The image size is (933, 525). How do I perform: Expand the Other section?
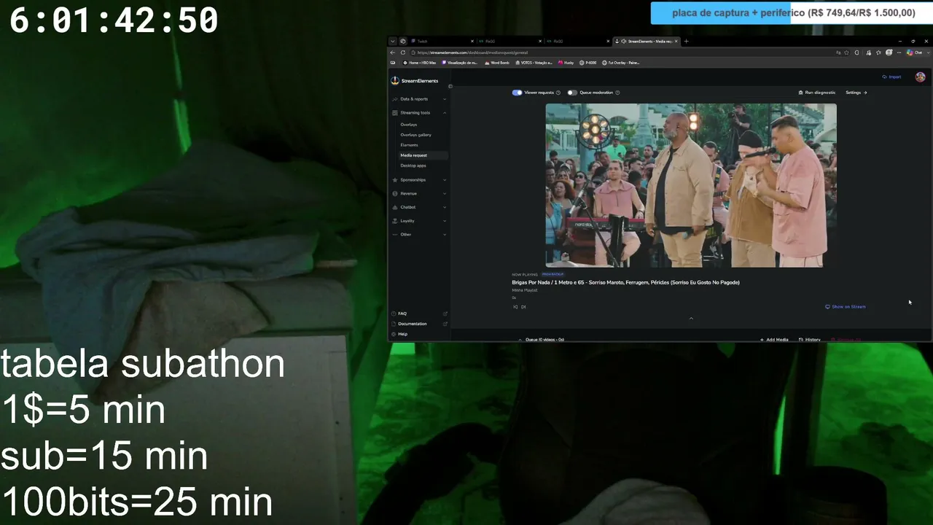tap(419, 234)
